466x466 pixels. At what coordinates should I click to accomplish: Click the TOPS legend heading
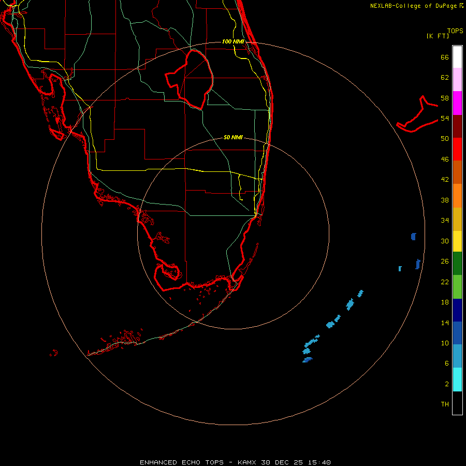click(455, 31)
